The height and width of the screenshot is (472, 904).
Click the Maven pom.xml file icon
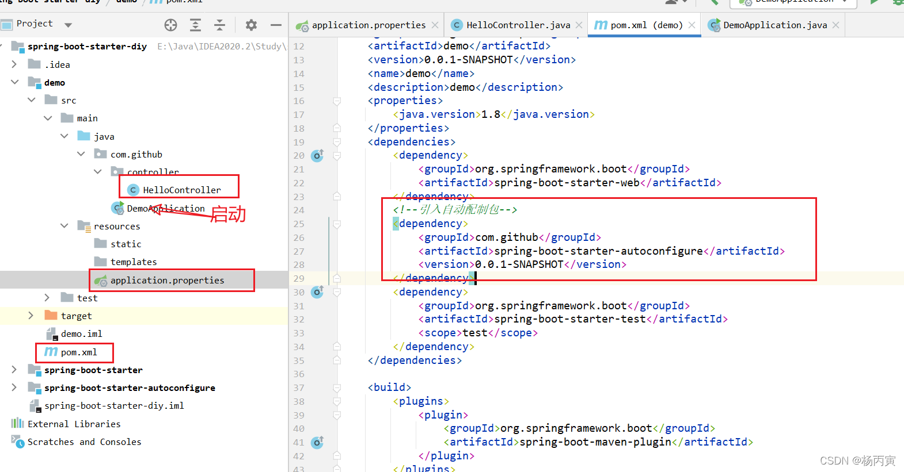[51, 351]
